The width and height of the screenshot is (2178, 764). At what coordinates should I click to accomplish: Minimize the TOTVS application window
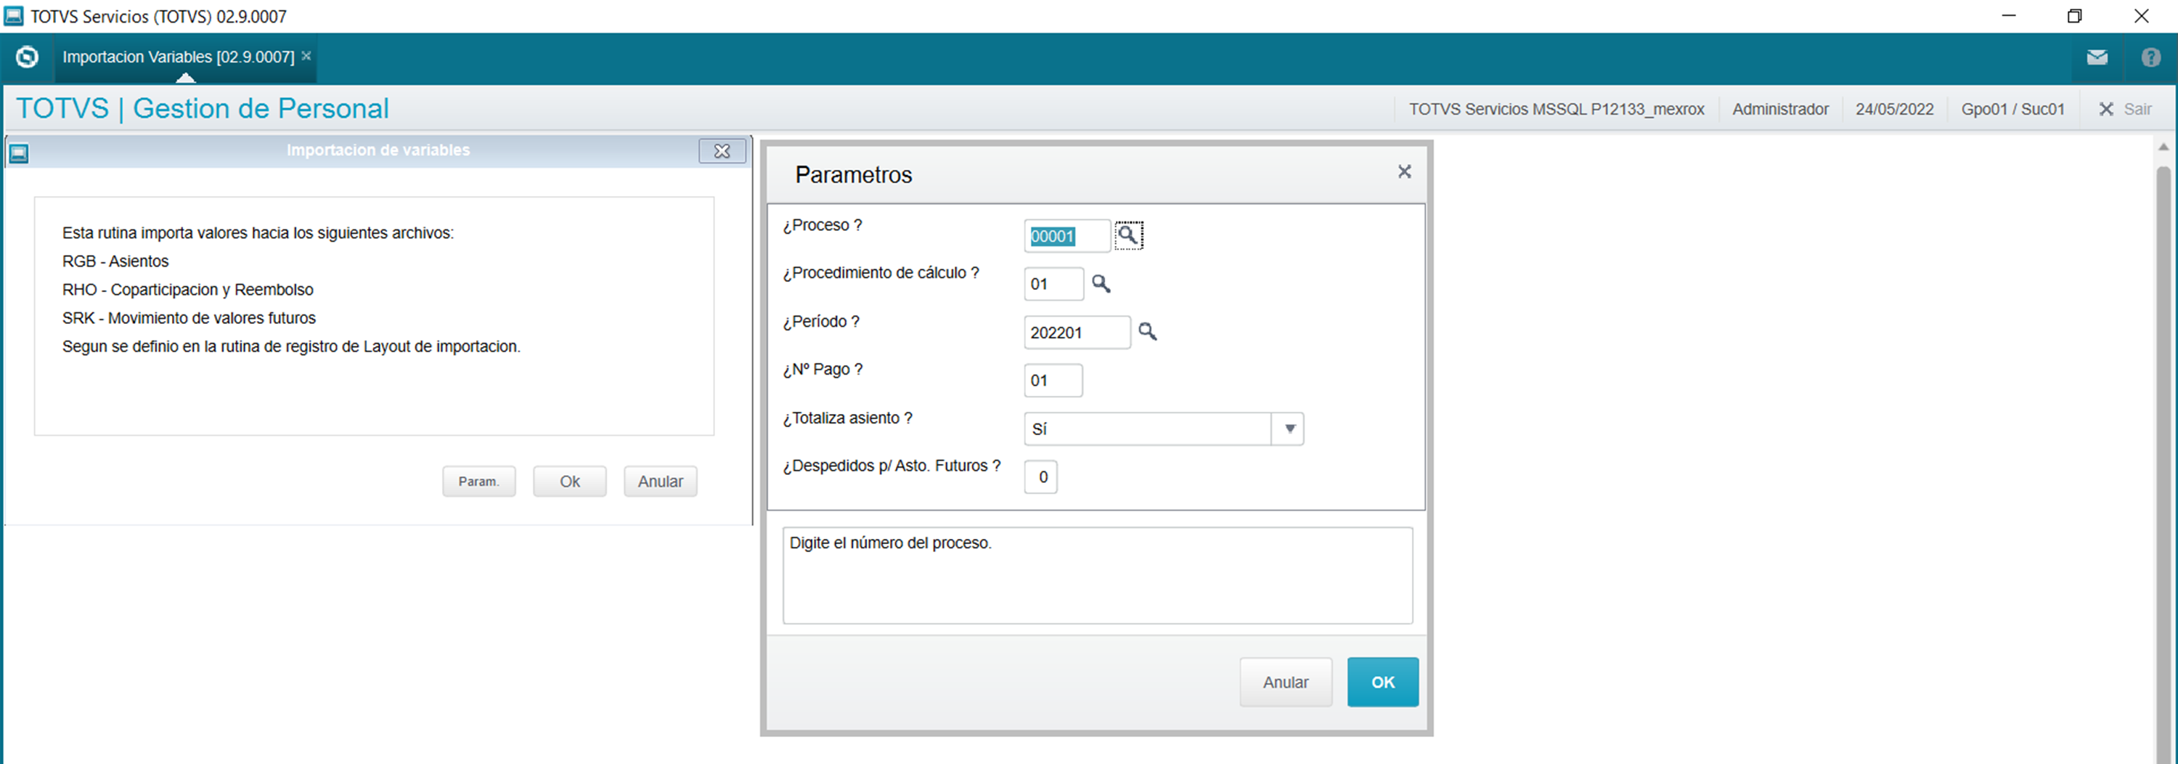pyautogui.click(x=2009, y=16)
